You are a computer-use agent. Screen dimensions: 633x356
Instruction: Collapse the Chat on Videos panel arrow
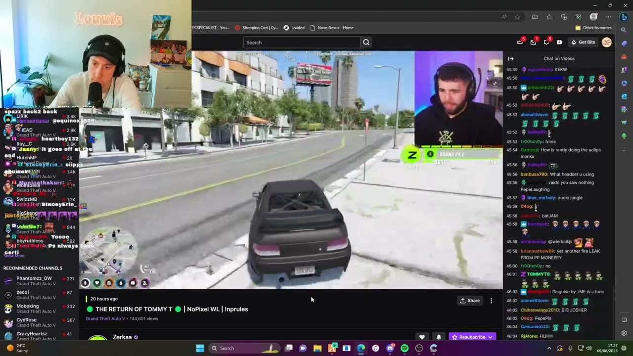coord(511,58)
